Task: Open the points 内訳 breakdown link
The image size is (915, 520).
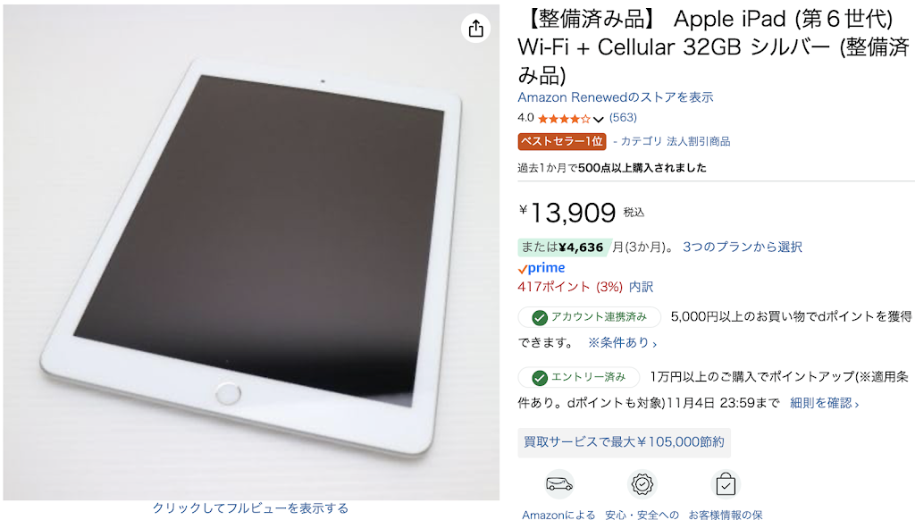Action: click(641, 287)
